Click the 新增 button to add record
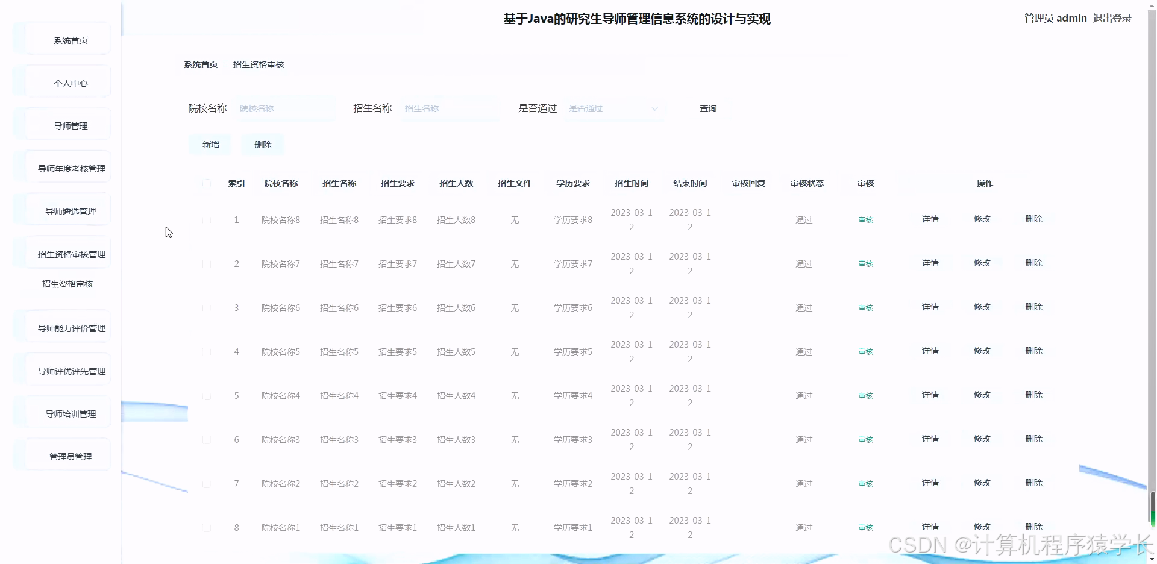The height and width of the screenshot is (564, 1157). [x=210, y=144]
